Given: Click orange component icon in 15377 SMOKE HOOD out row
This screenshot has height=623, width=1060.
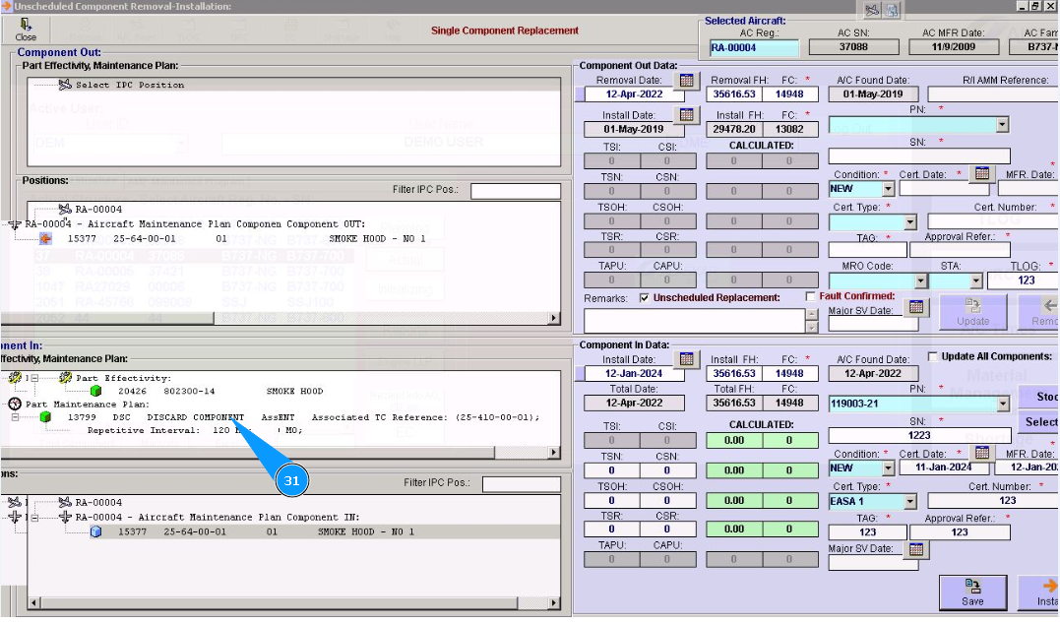Looking at the screenshot, I should [45, 238].
